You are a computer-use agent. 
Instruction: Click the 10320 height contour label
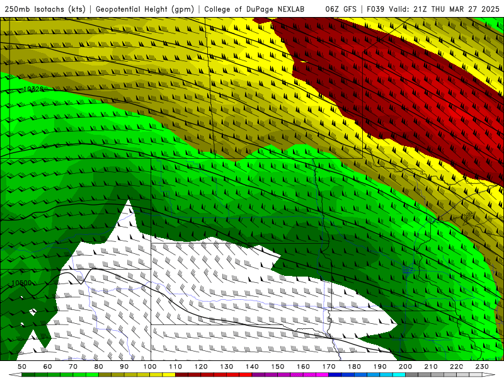[x=34, y=89]
